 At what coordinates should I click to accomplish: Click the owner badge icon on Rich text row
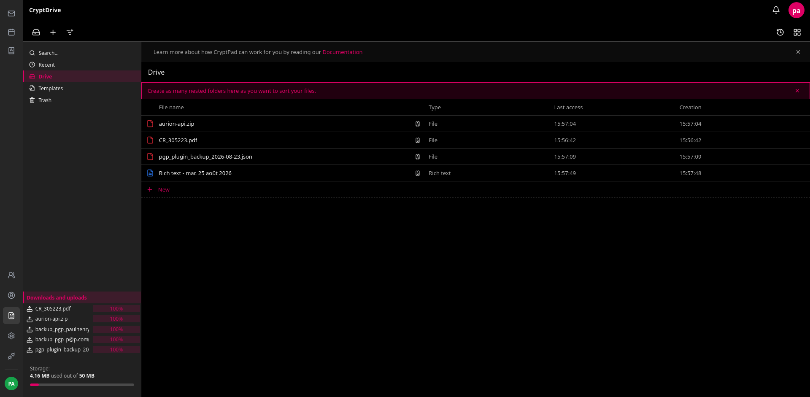[x=418, y=173]
